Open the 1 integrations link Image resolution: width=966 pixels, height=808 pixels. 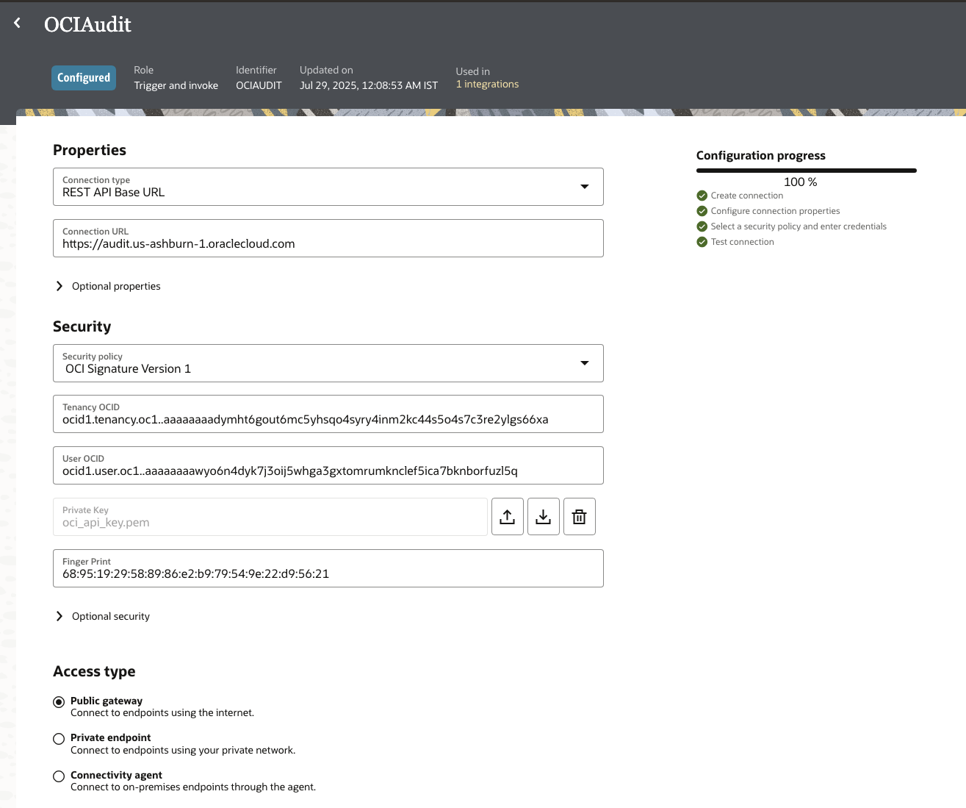[x=487, y=85]
